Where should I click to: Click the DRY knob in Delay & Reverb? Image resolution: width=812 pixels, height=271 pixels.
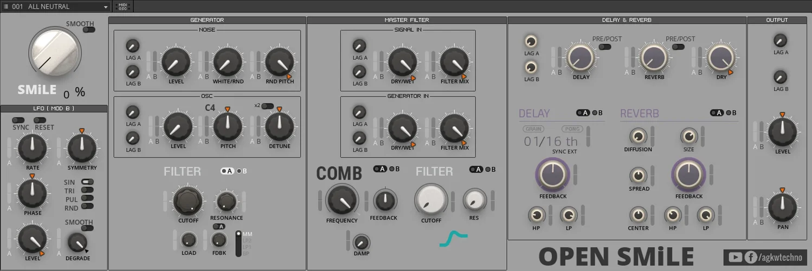click(721, 57)
